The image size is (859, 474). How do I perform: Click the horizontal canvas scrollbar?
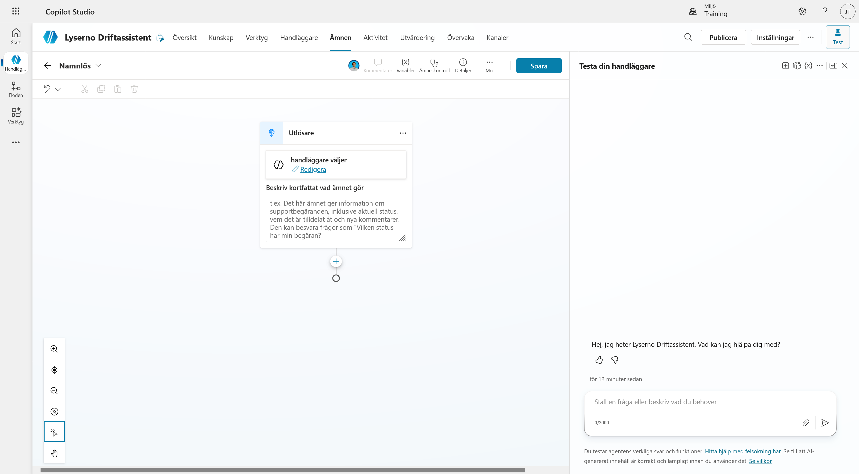(282, 470)
